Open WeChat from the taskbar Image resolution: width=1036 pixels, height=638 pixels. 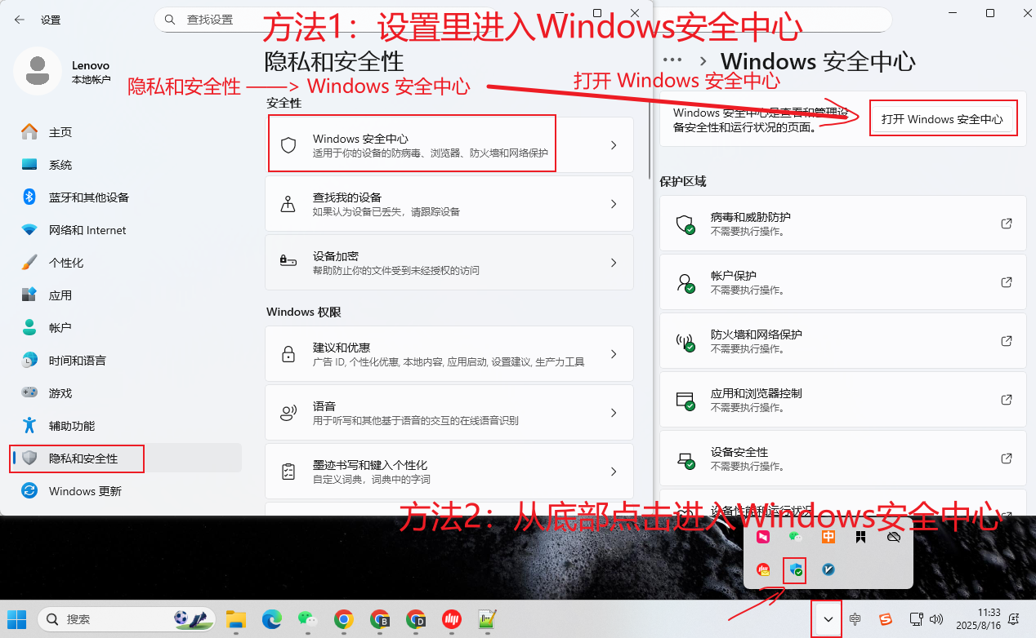[x=307, y=620]
